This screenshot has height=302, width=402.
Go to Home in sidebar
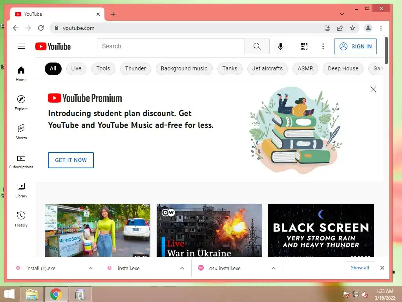pyautogui.click(x=21, y=74)
